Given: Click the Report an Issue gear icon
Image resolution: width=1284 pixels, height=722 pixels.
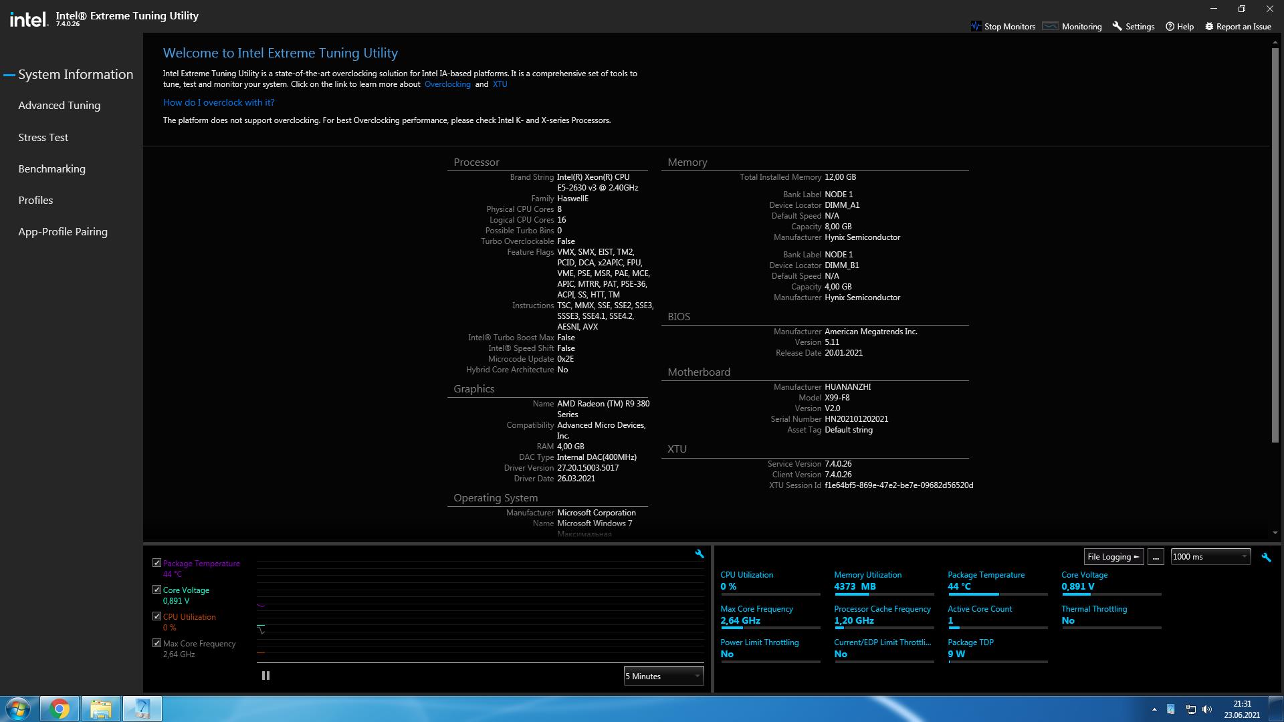Looking at the screenshot, I should point(1209,27).
